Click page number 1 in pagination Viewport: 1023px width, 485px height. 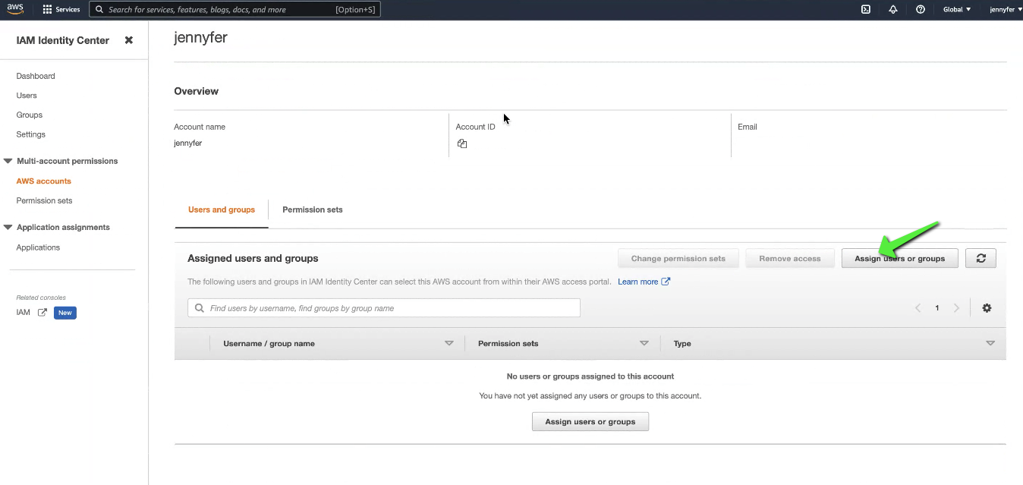tap(937, 308)
